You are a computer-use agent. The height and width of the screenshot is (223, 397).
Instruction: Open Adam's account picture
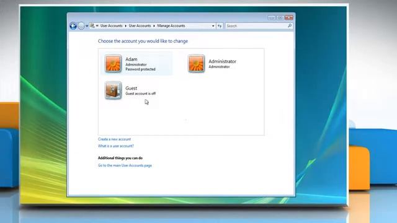click(113, 63)
